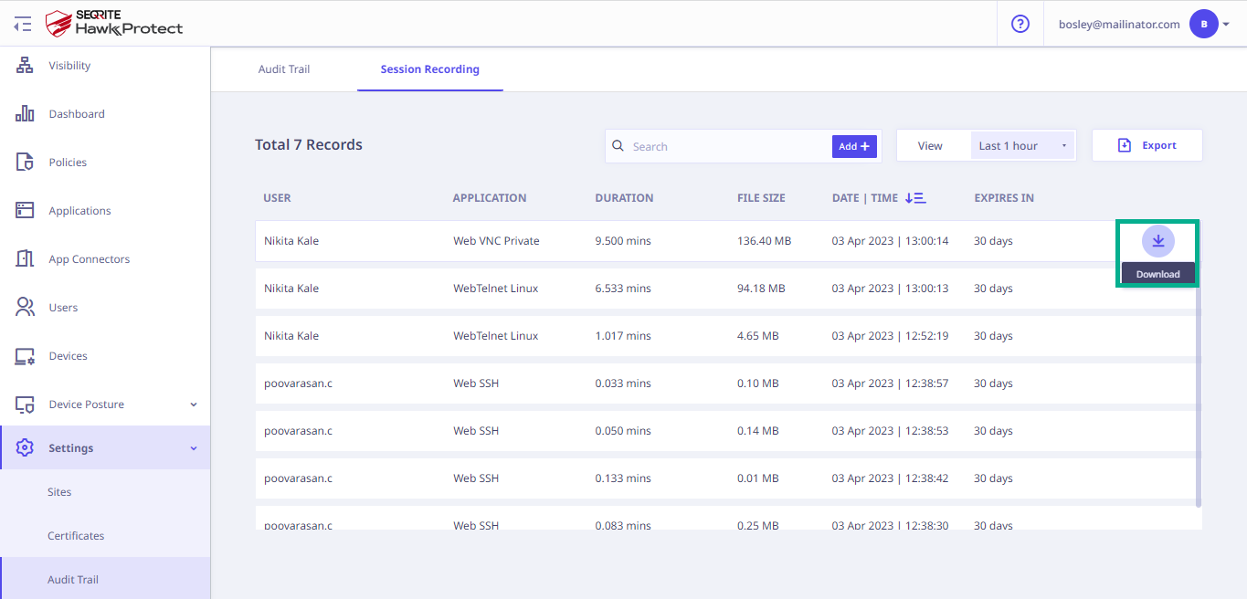Switch to the Audit Trail tab

click(x=284, y=69)
